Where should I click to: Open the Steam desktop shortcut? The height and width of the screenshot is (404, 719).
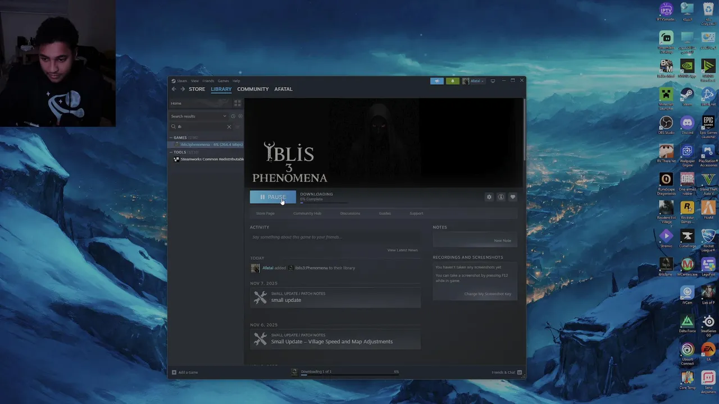[x=687, y=97]
